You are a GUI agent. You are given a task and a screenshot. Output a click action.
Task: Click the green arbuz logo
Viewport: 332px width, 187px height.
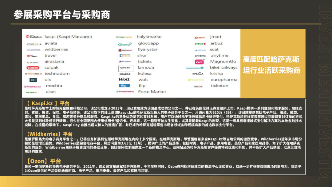point(200,44)
